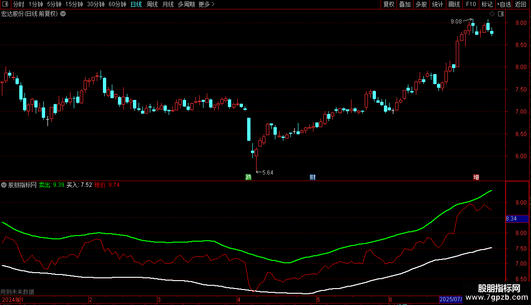Click the 卖出: 9.39 indicator value
Image resolution: width=531 pixels, height=305 pixels.
(52, 185)
